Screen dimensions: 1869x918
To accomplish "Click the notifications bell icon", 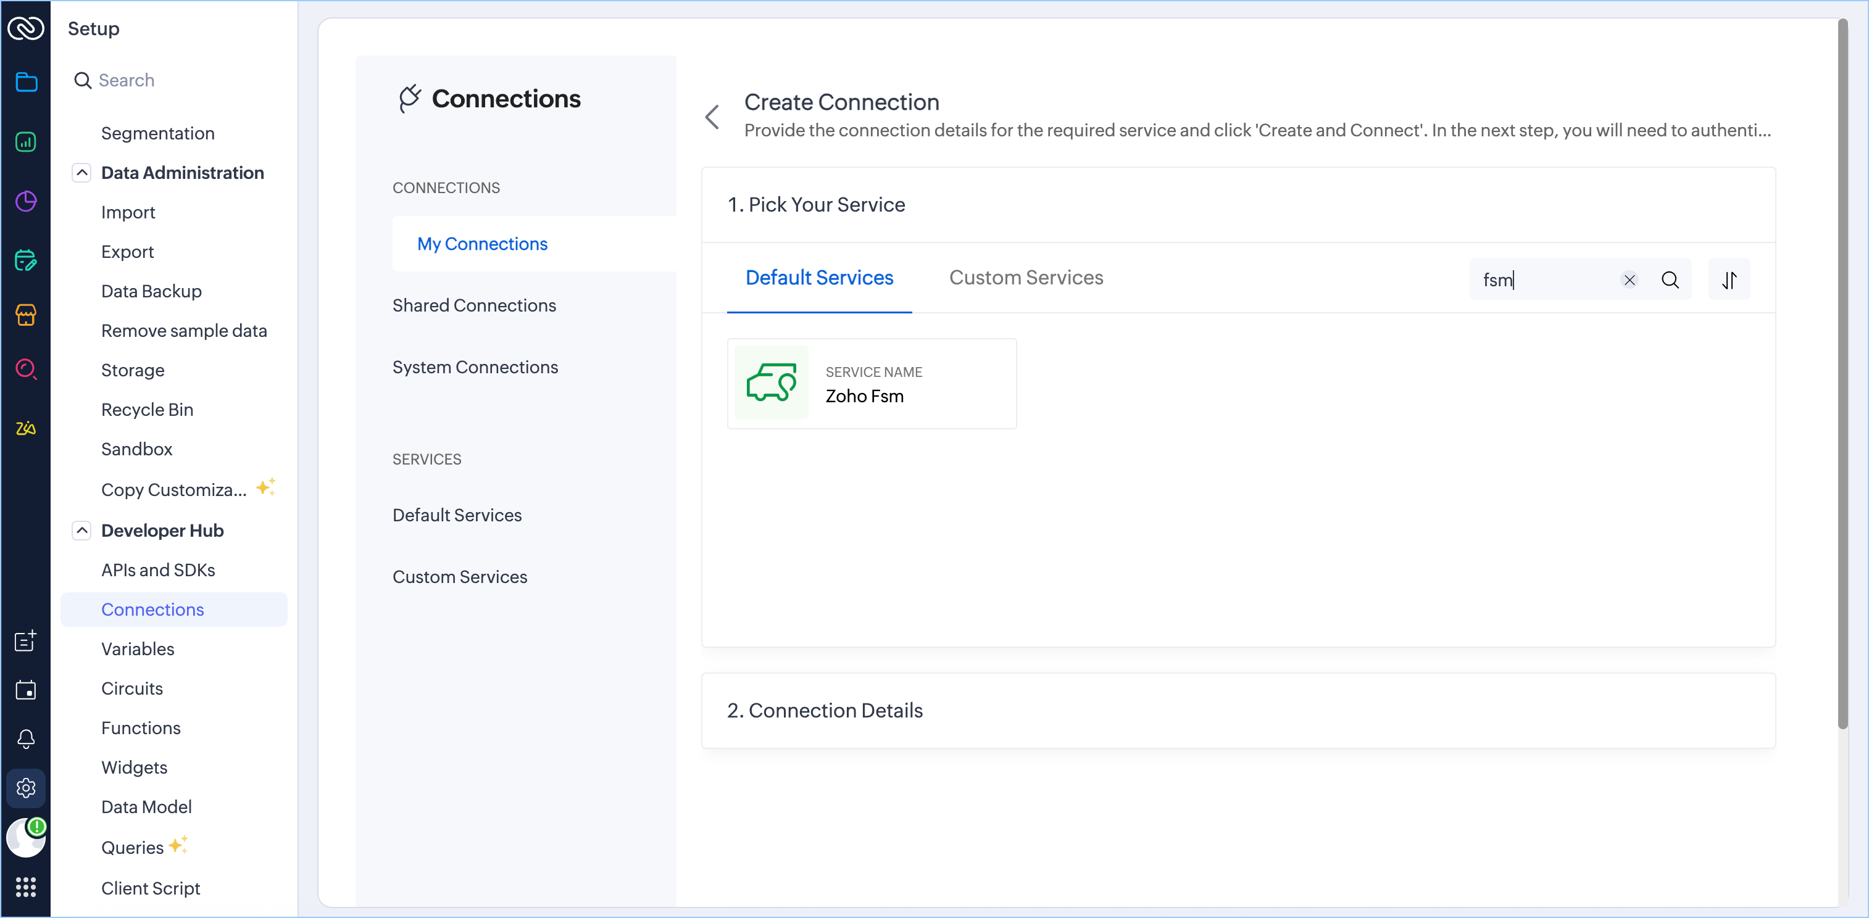I will (25, 738).
